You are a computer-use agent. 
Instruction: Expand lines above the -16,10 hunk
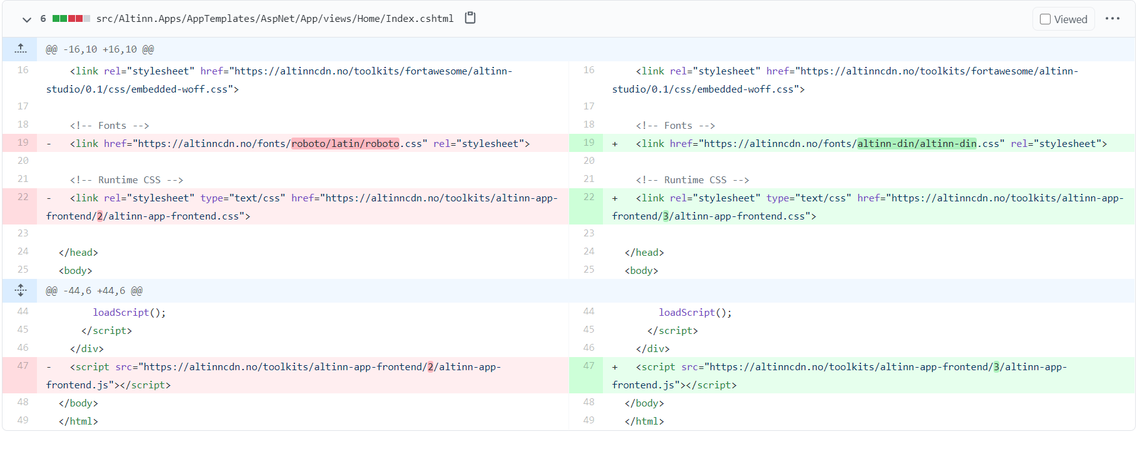click(x=21, y=49)
